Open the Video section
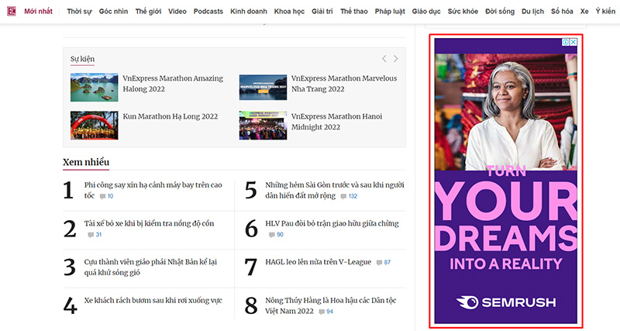The height and width of the screenshot is (331, 620). (x=177, y=11)
